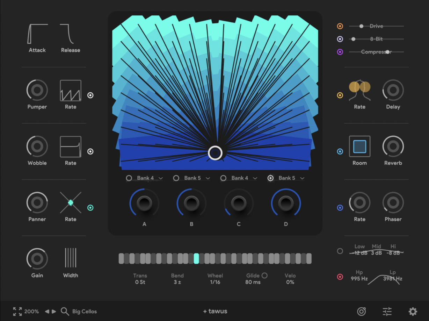Click the Pumper sawtooth Rate waveform icon
This screenshot has width=429, height=321.
coord(71,91)
